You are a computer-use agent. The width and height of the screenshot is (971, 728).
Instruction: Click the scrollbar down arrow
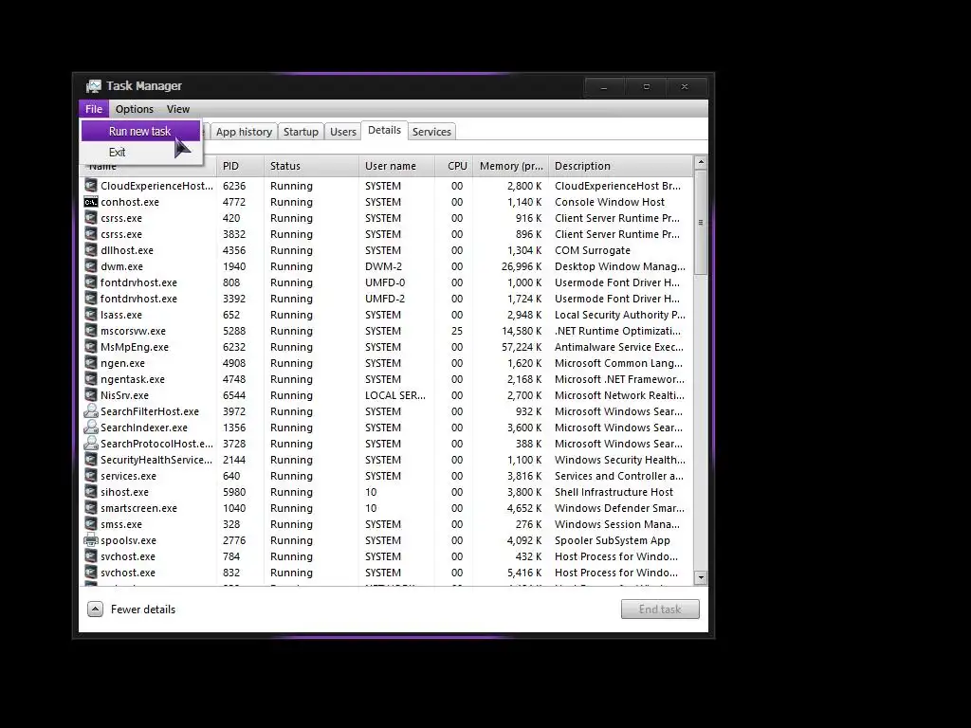(x=701, y=578)
